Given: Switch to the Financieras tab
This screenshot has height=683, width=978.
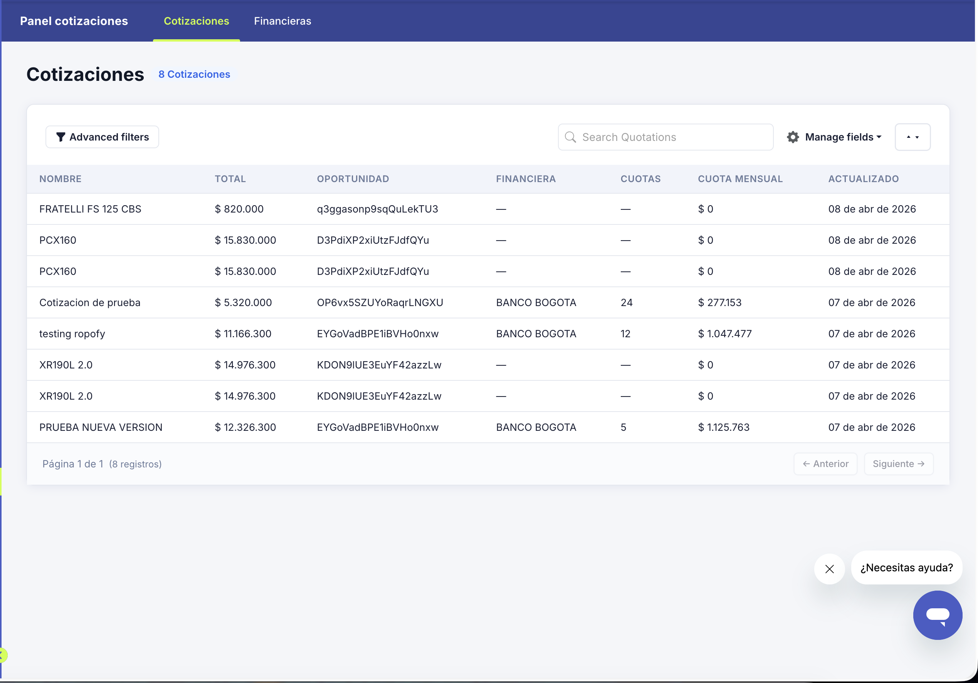Looking at the screenshot, I should (282, 21).
